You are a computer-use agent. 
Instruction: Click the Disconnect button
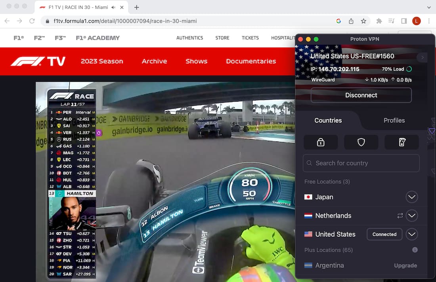(x=361, y=95)
